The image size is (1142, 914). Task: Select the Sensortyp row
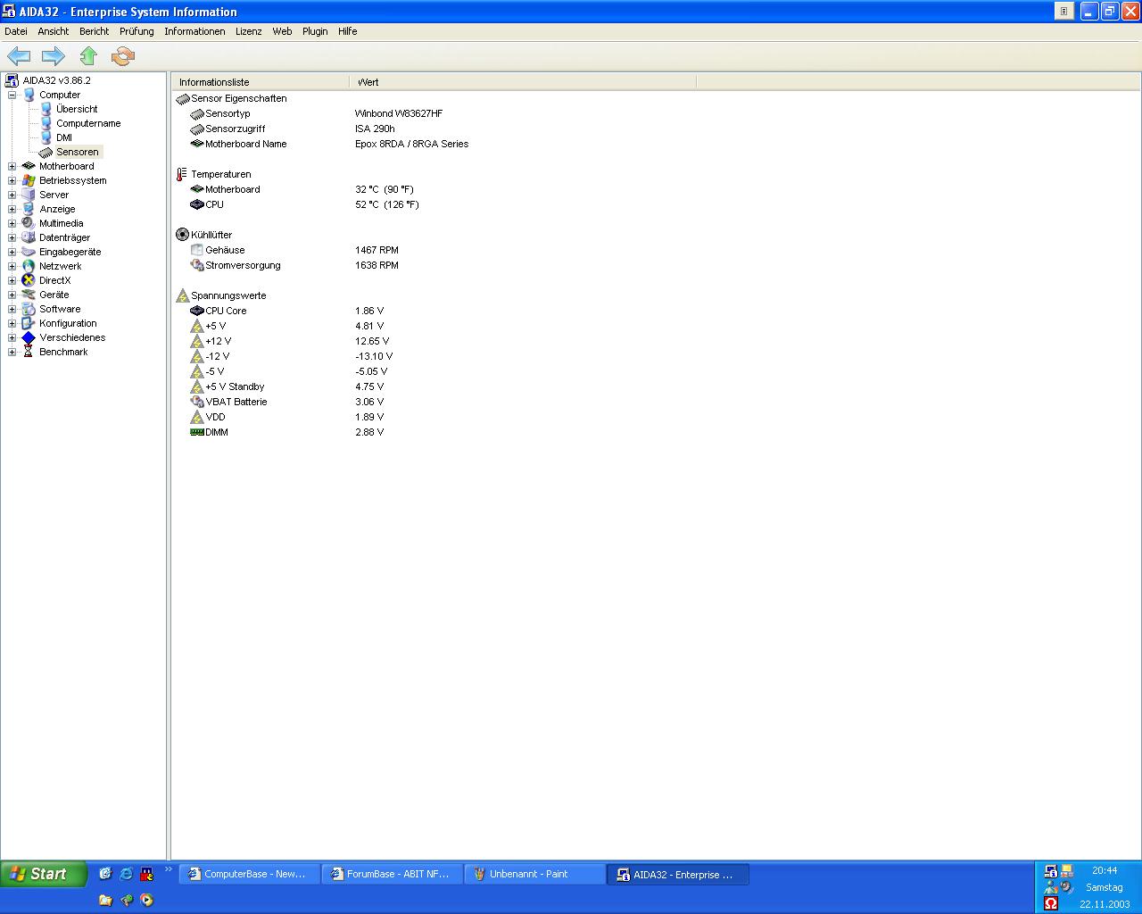click(228, 113)
